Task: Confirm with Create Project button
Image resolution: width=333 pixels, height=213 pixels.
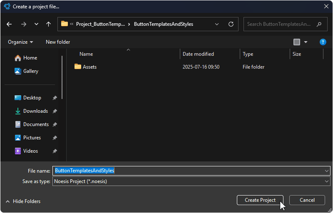Action: point(260,200)
